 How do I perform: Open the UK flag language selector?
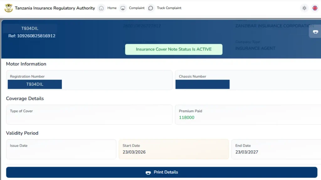[315, 8]
